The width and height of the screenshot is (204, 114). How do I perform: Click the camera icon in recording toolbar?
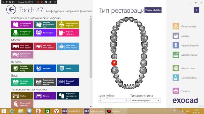click(x=46, y=2)
